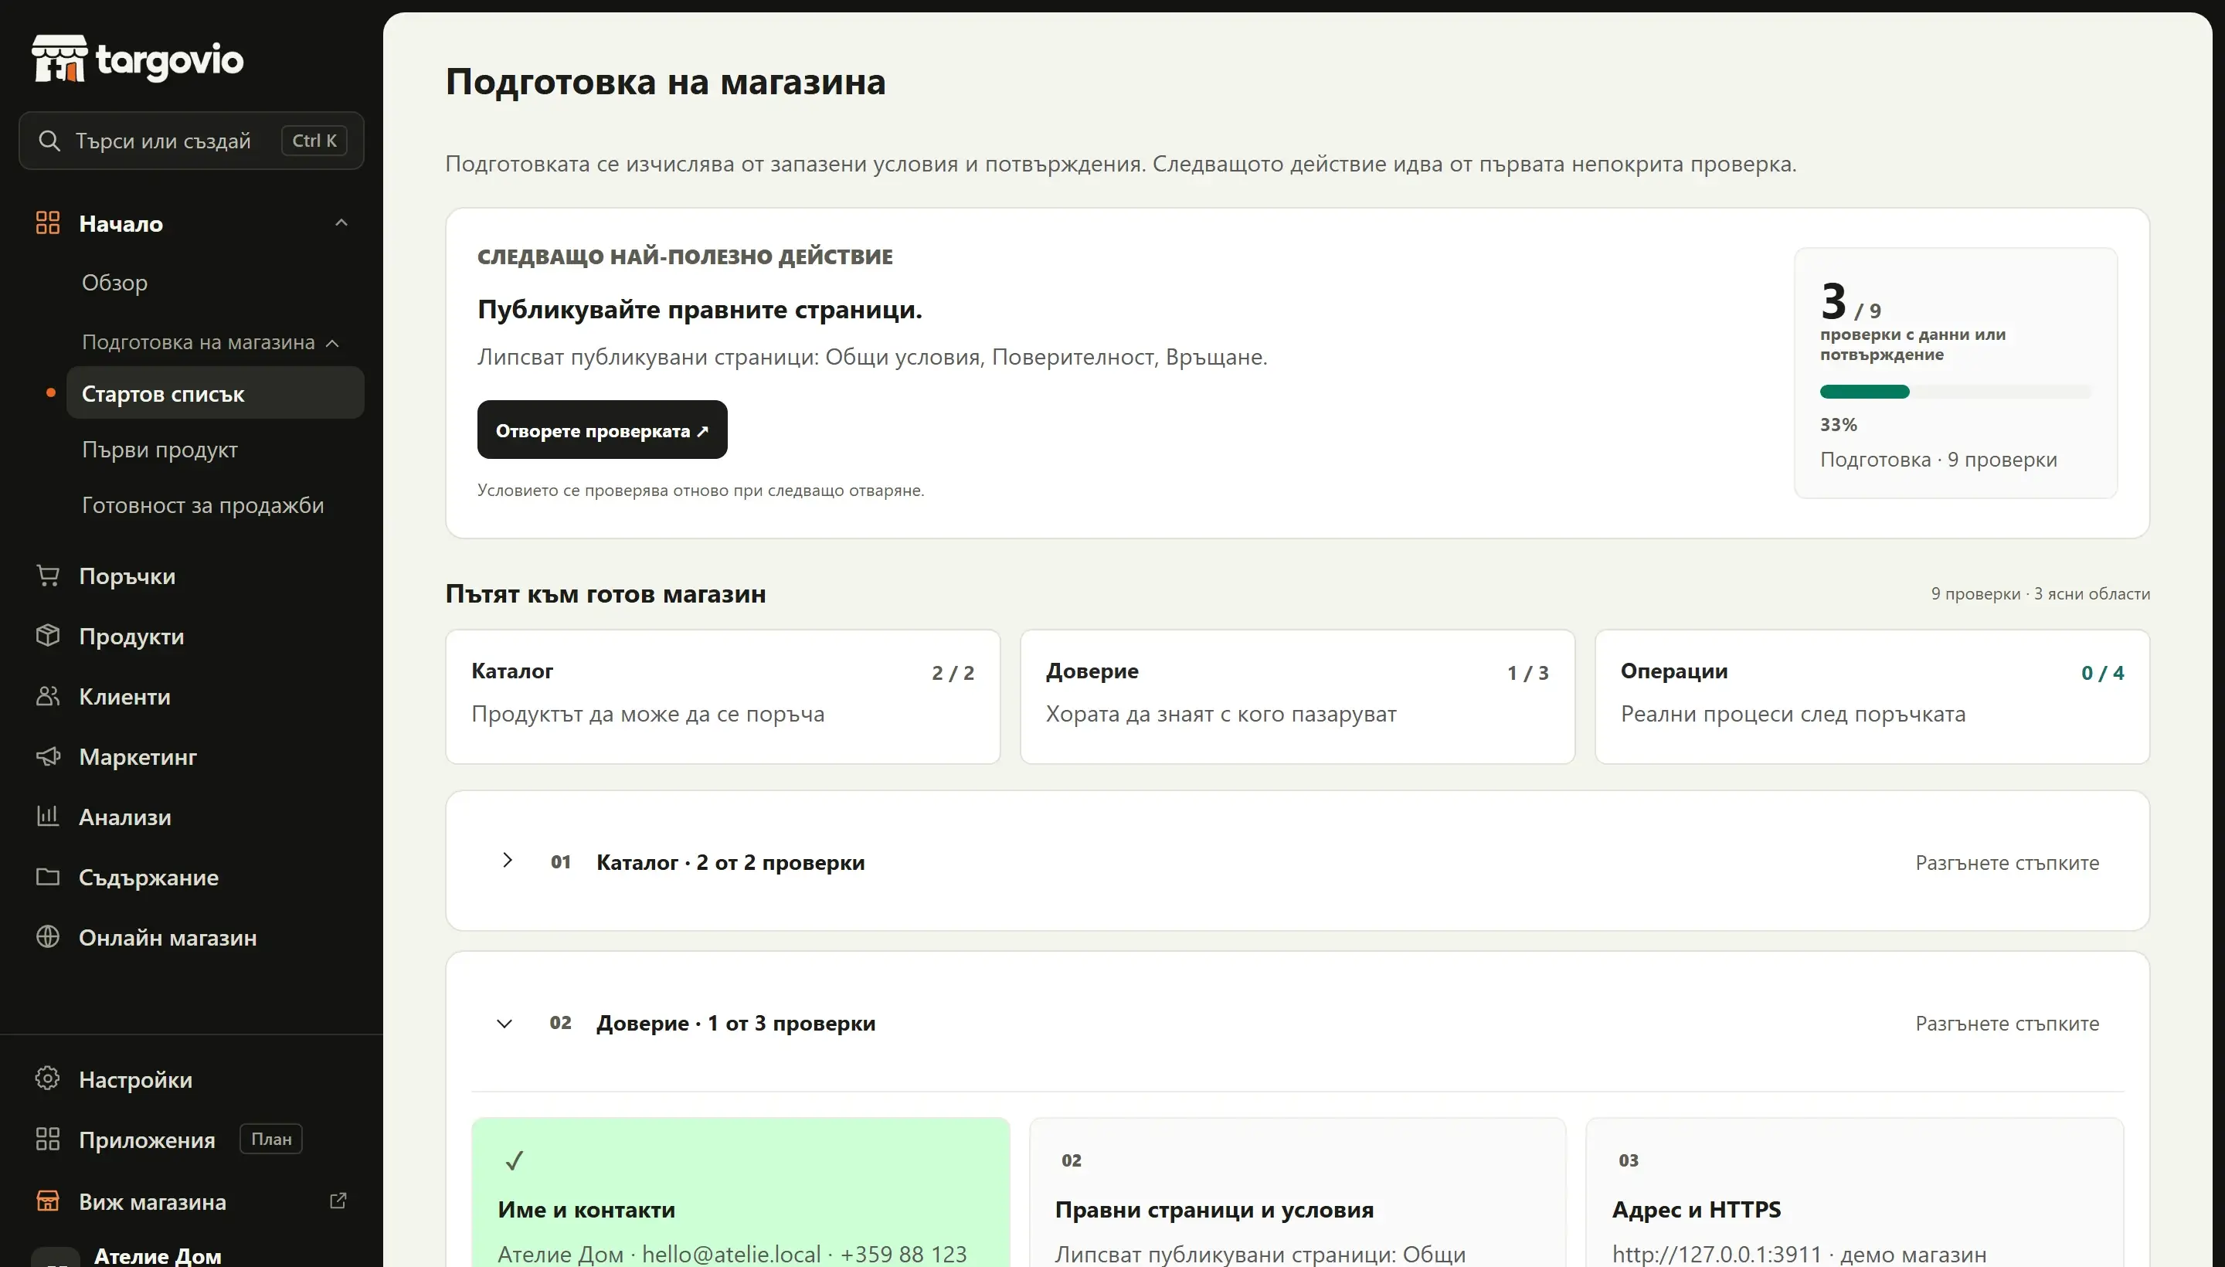Screen dimensions: 2225x1267
Task: Open the Правни страници и условия step card
Action: click(1296, 1192)
